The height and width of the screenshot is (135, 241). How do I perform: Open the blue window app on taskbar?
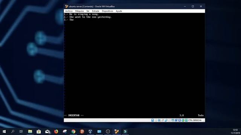(99, 132)
